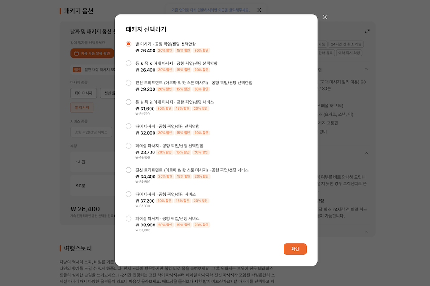Select the 발 마사지 no-pickup radio option

[x=128, y=44]
